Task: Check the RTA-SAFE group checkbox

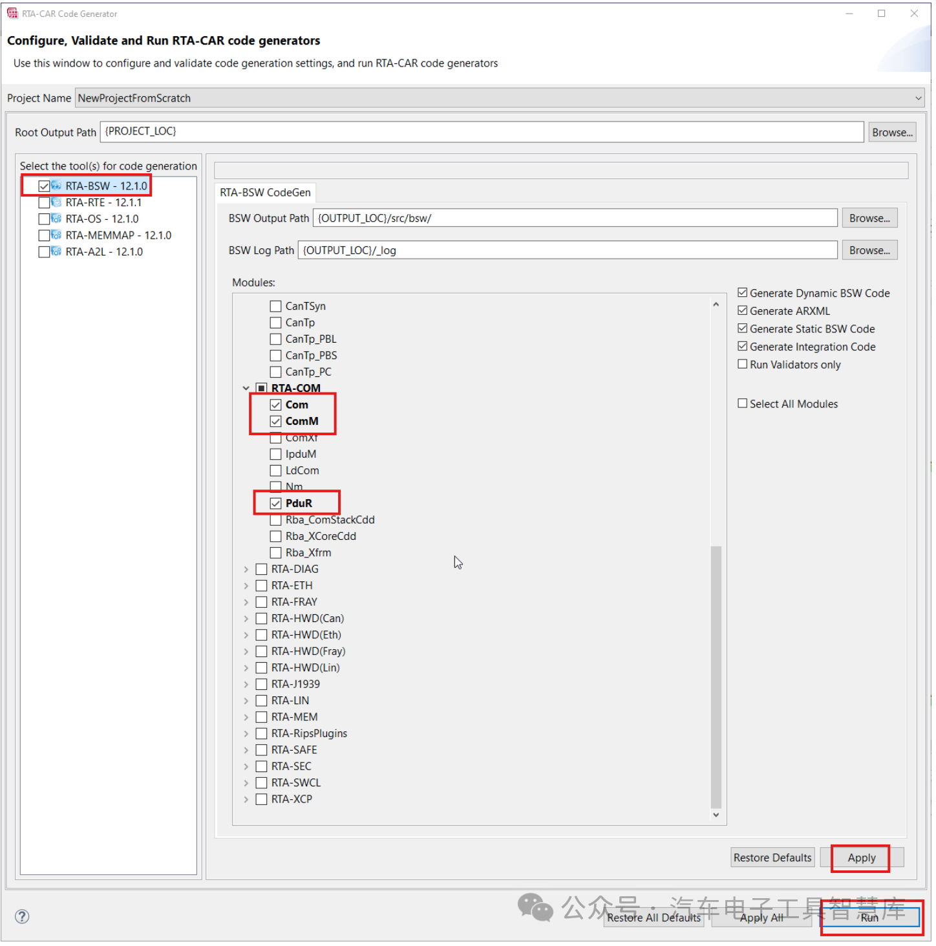Action: tap(262, 751)
